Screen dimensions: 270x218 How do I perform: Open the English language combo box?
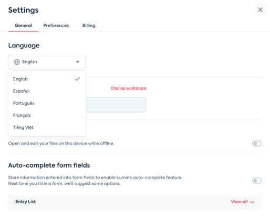point(47,62)
